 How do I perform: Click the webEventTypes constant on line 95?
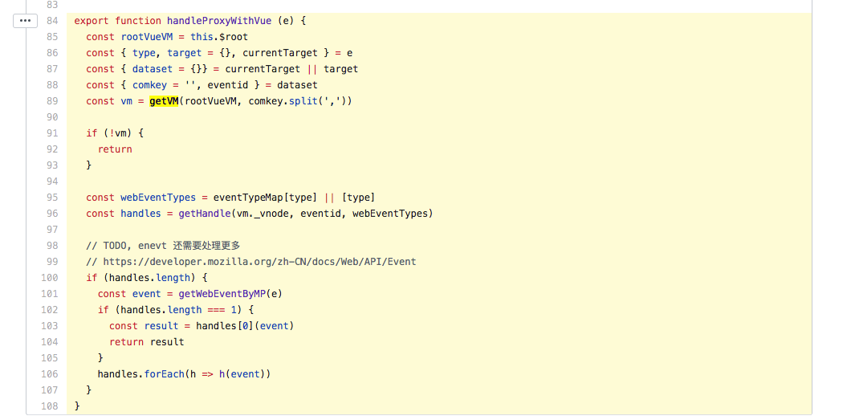[158, 197]
